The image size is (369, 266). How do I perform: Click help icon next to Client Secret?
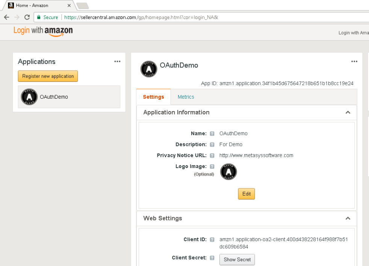[x=212, y=258]
